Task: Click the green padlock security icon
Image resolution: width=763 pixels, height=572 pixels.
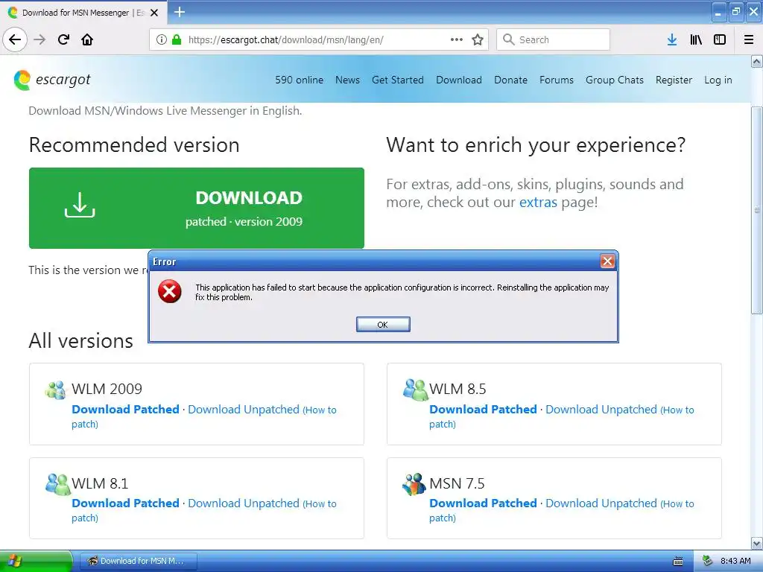Action: [177, 39]
